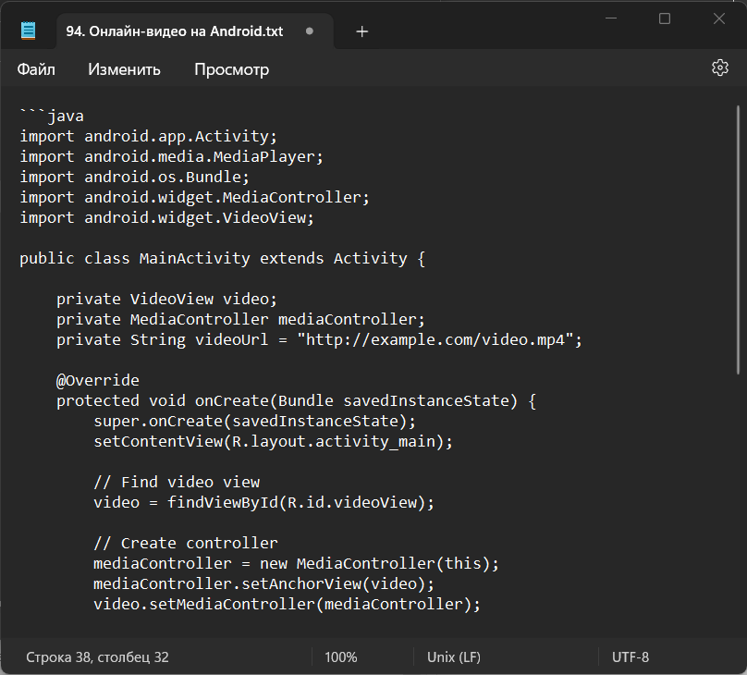
Task: Click the UTF-8 encoding indicator
Action: tap(631, 657)
